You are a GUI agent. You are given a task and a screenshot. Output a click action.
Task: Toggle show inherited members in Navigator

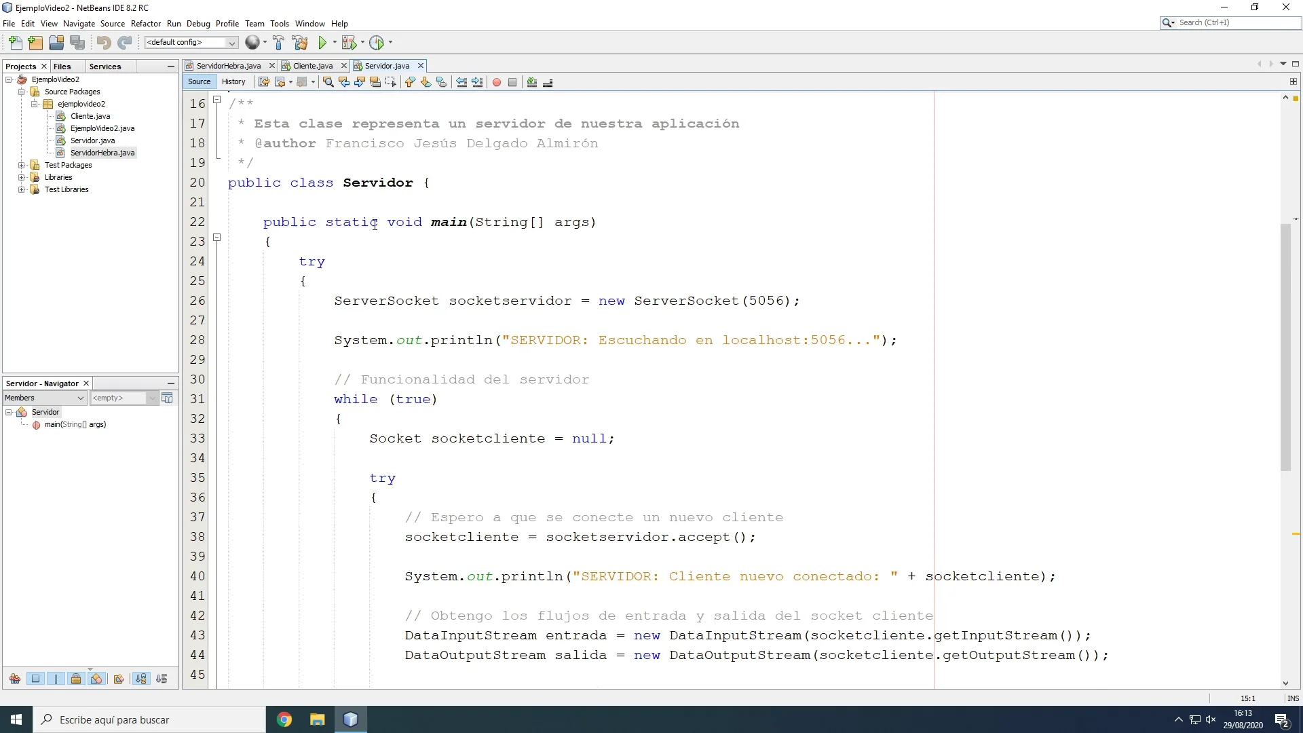coord(15,678)
